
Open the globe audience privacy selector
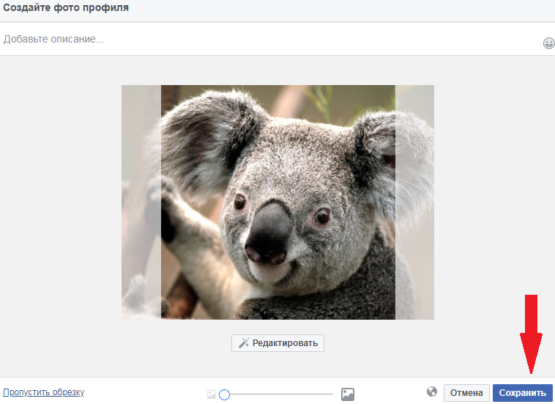click(x=432, y=392)
